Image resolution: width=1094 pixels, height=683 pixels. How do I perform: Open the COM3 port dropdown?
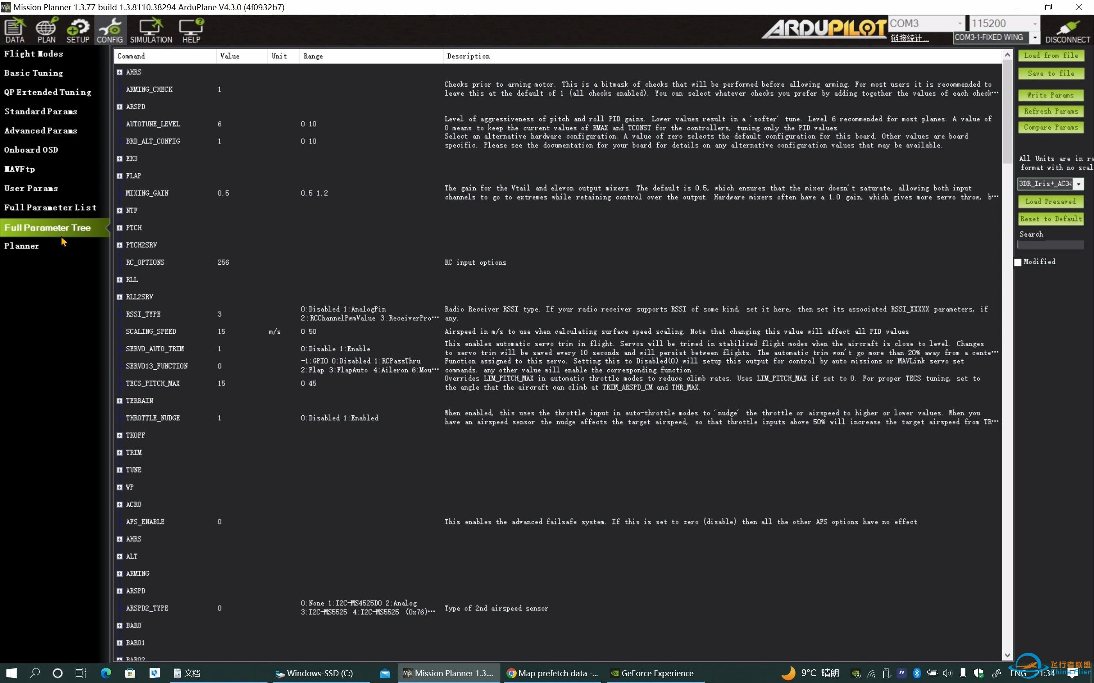(x=960, y=23)
